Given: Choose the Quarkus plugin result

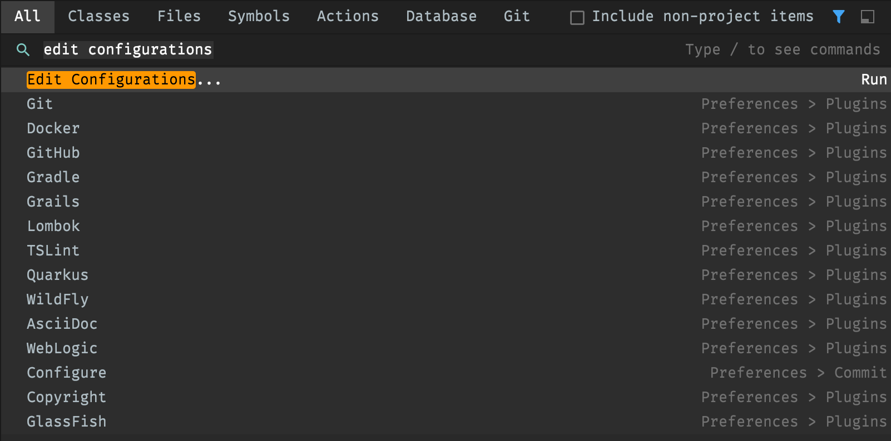Looking at the screenshot, I should [445, 275].
